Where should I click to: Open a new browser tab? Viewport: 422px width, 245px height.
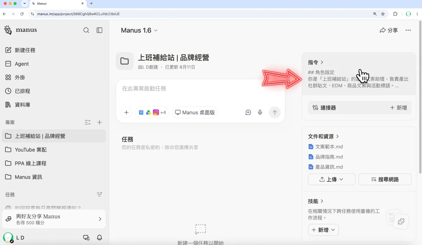(91, 3)
